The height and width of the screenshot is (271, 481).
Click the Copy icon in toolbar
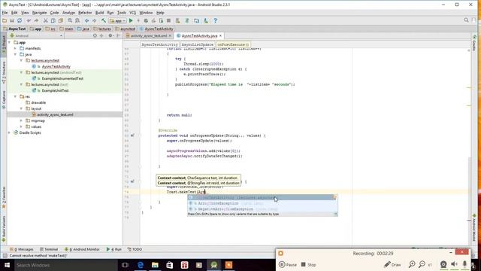pyautogui.click(x=53, y=20)
